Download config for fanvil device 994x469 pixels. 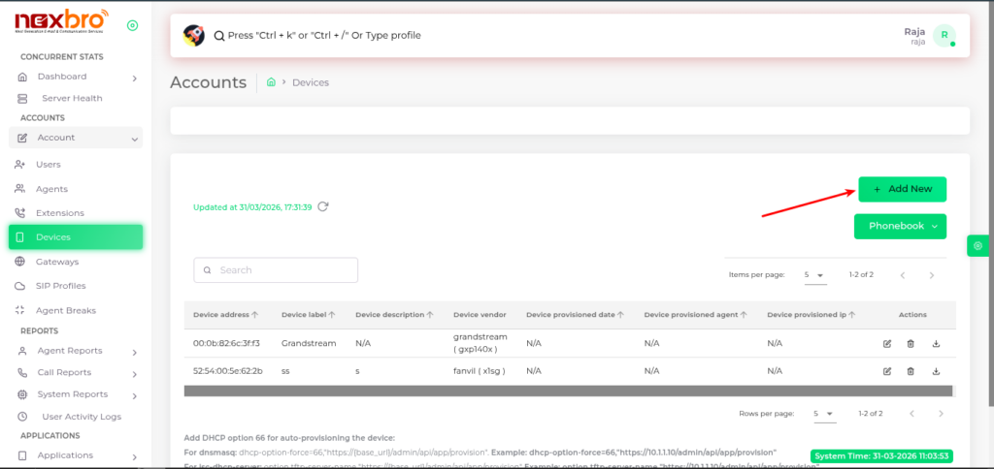coord(936,371)
